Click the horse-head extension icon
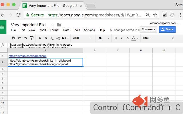The height and width of the screenshot is (114, 183). (x=172, y=15)
